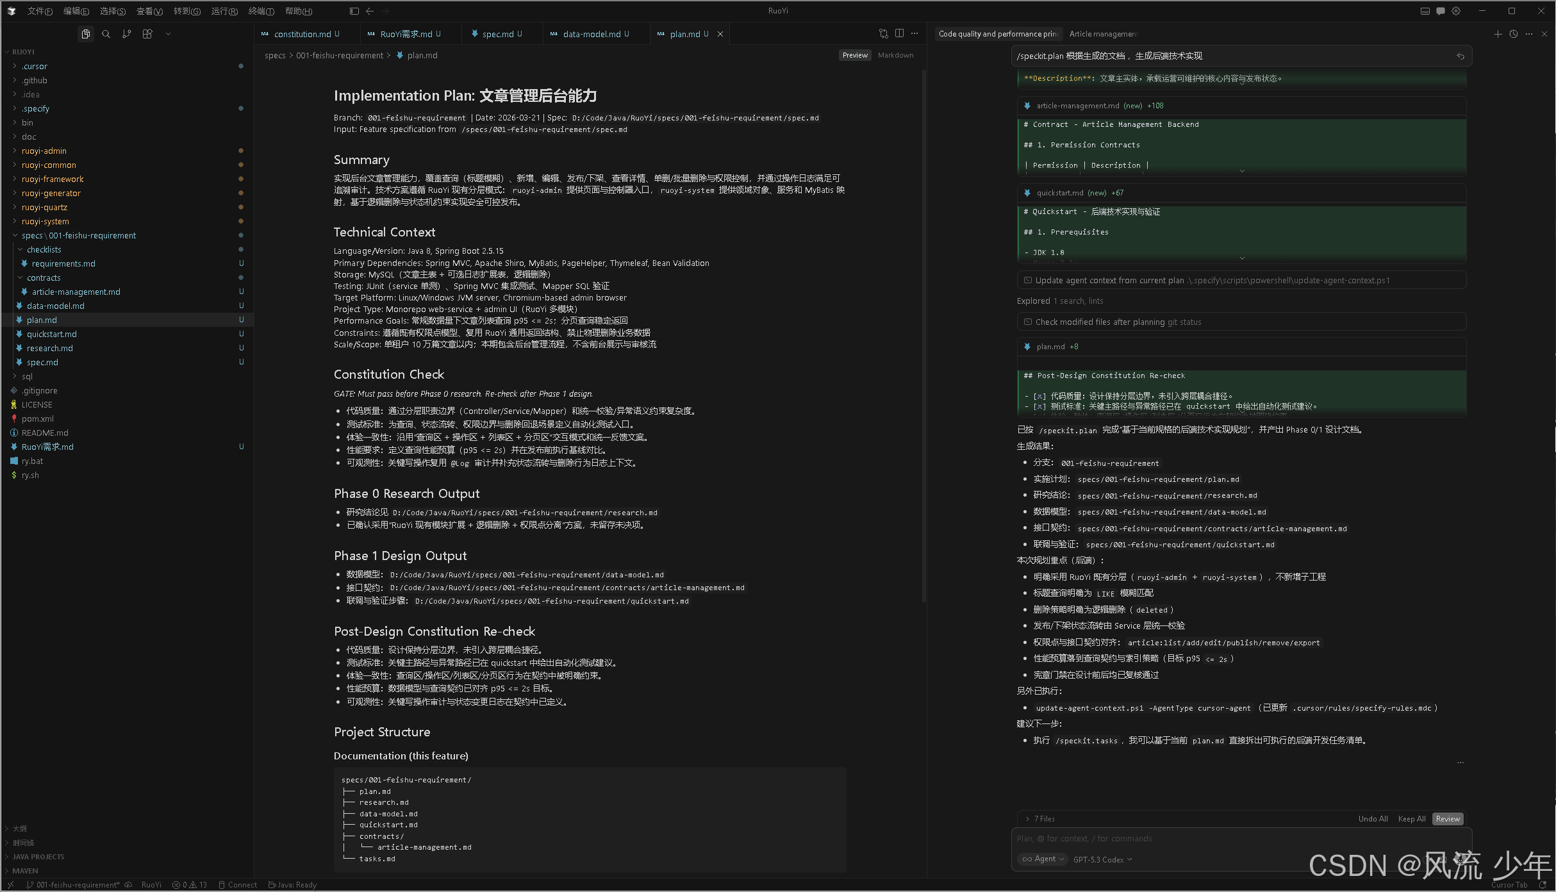
Task: Open chat history clock icon
Action: pyautogui.click(x=1513, y=34)
